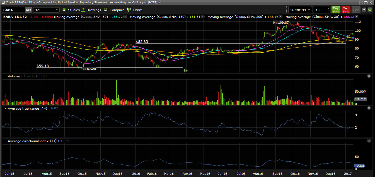This screenshot has height=177, width=375.
Task: Remove the SMA 50 moving average study
Action: (x=125, y=17)
